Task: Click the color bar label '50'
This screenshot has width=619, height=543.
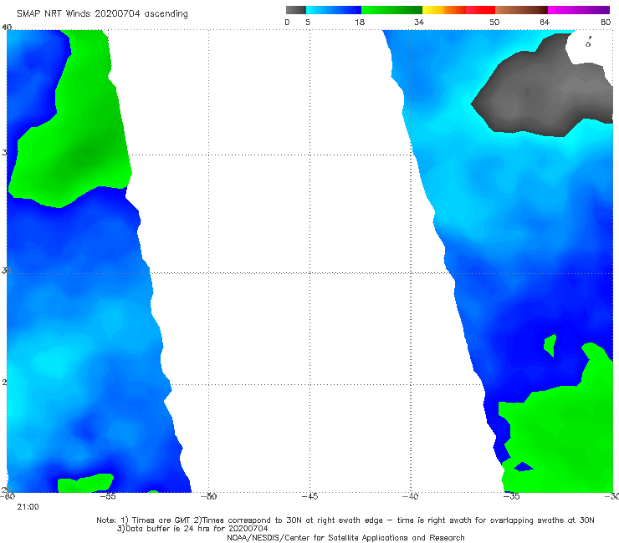Action: click(x=494, y=22)
